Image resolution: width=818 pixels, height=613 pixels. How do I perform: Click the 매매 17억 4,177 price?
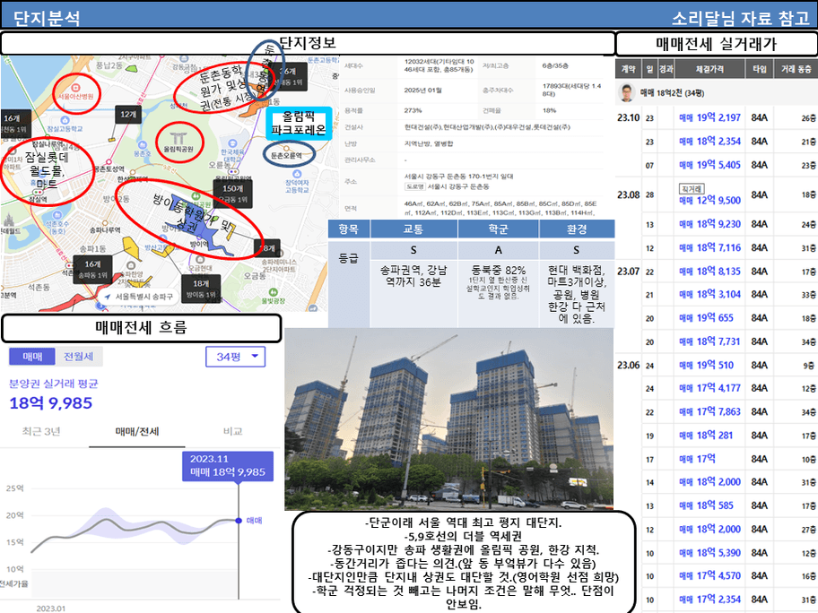pyautogui.click(x=709, y=388)
